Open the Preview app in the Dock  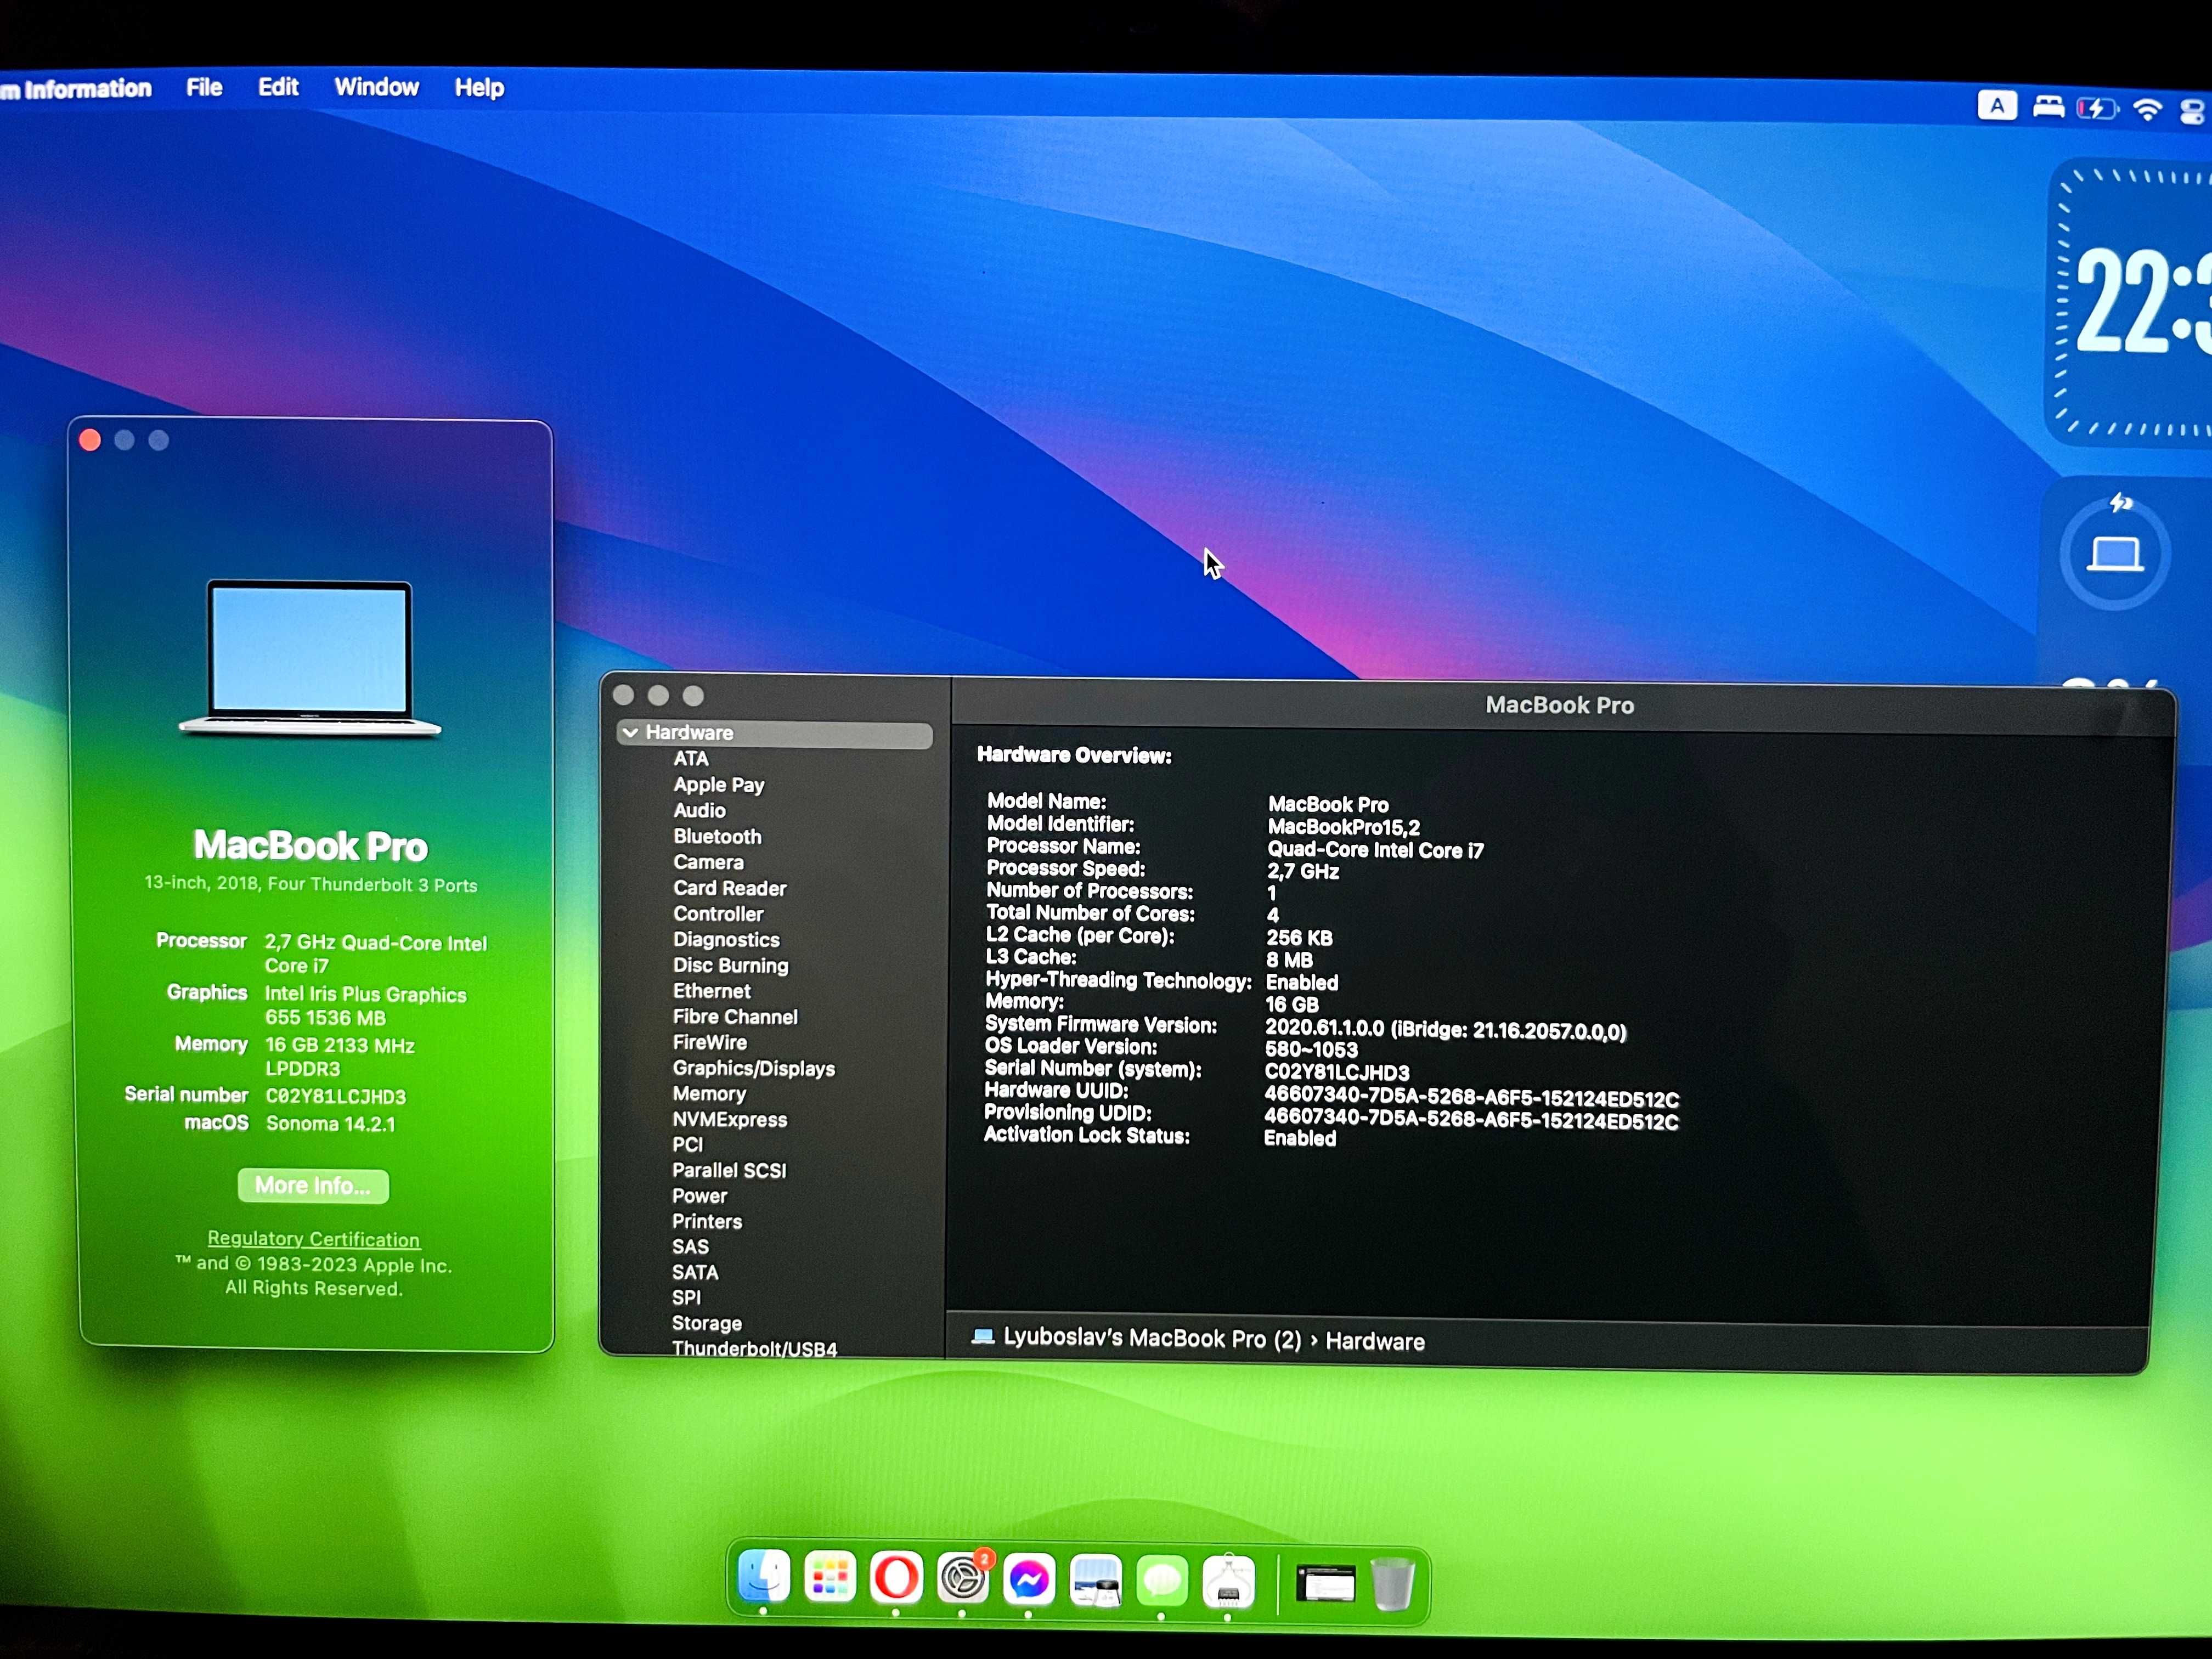[x=1095, y=1581]
